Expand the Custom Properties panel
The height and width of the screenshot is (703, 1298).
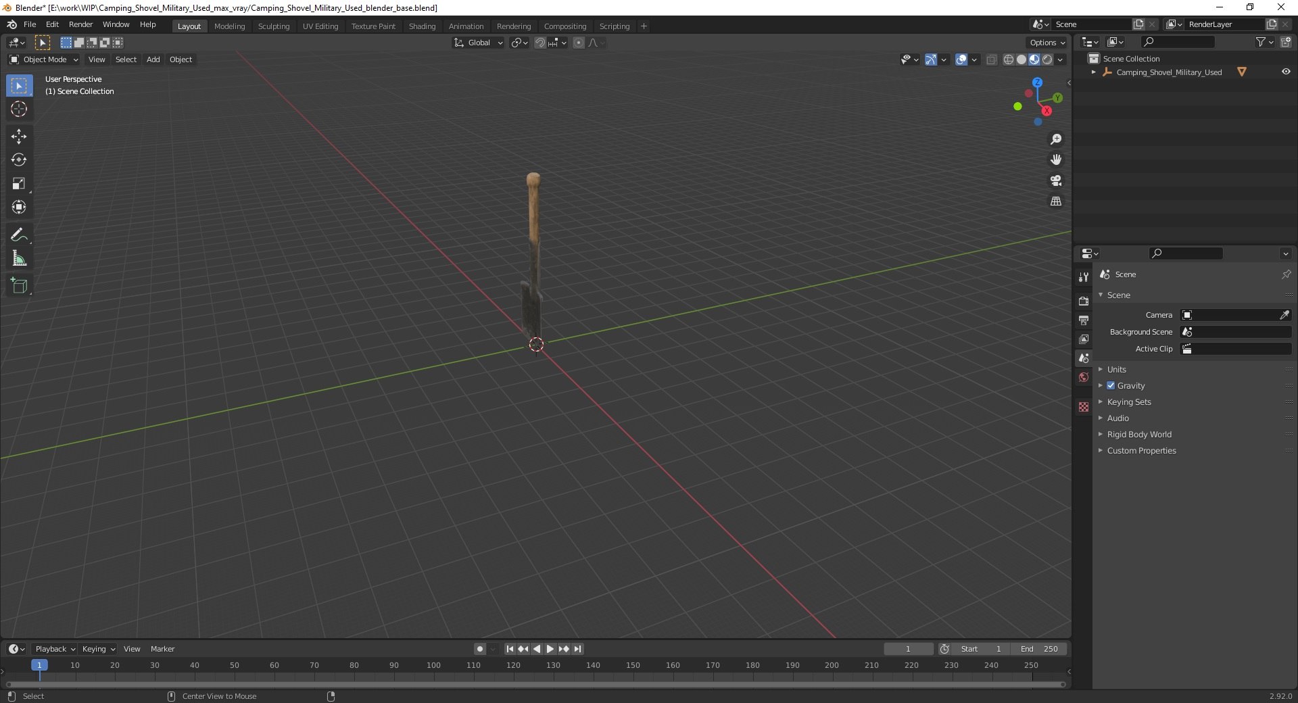coord(1141,451)
